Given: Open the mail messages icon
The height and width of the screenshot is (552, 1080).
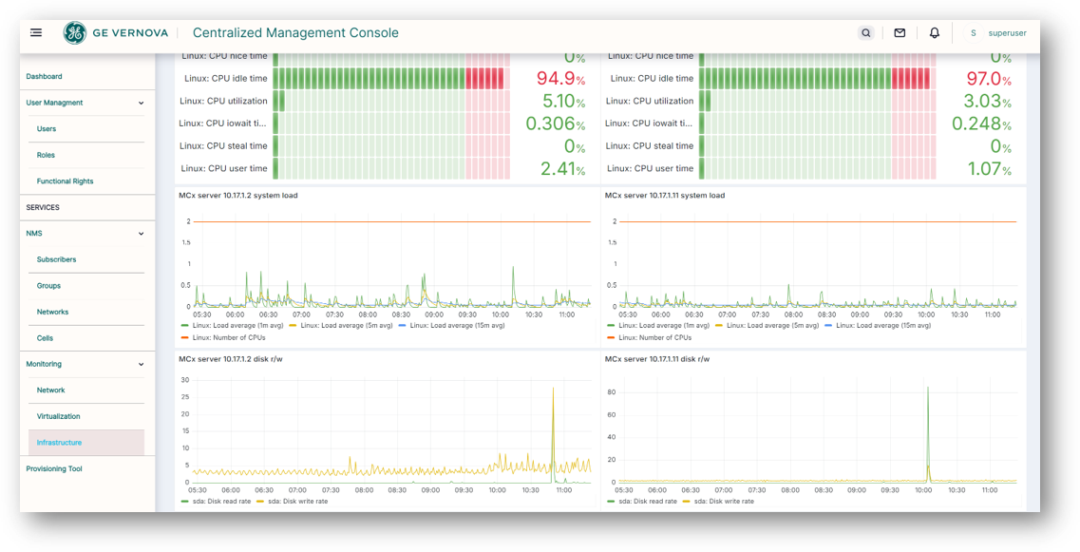Looking at the screenshot, I should tap(900, 33).
